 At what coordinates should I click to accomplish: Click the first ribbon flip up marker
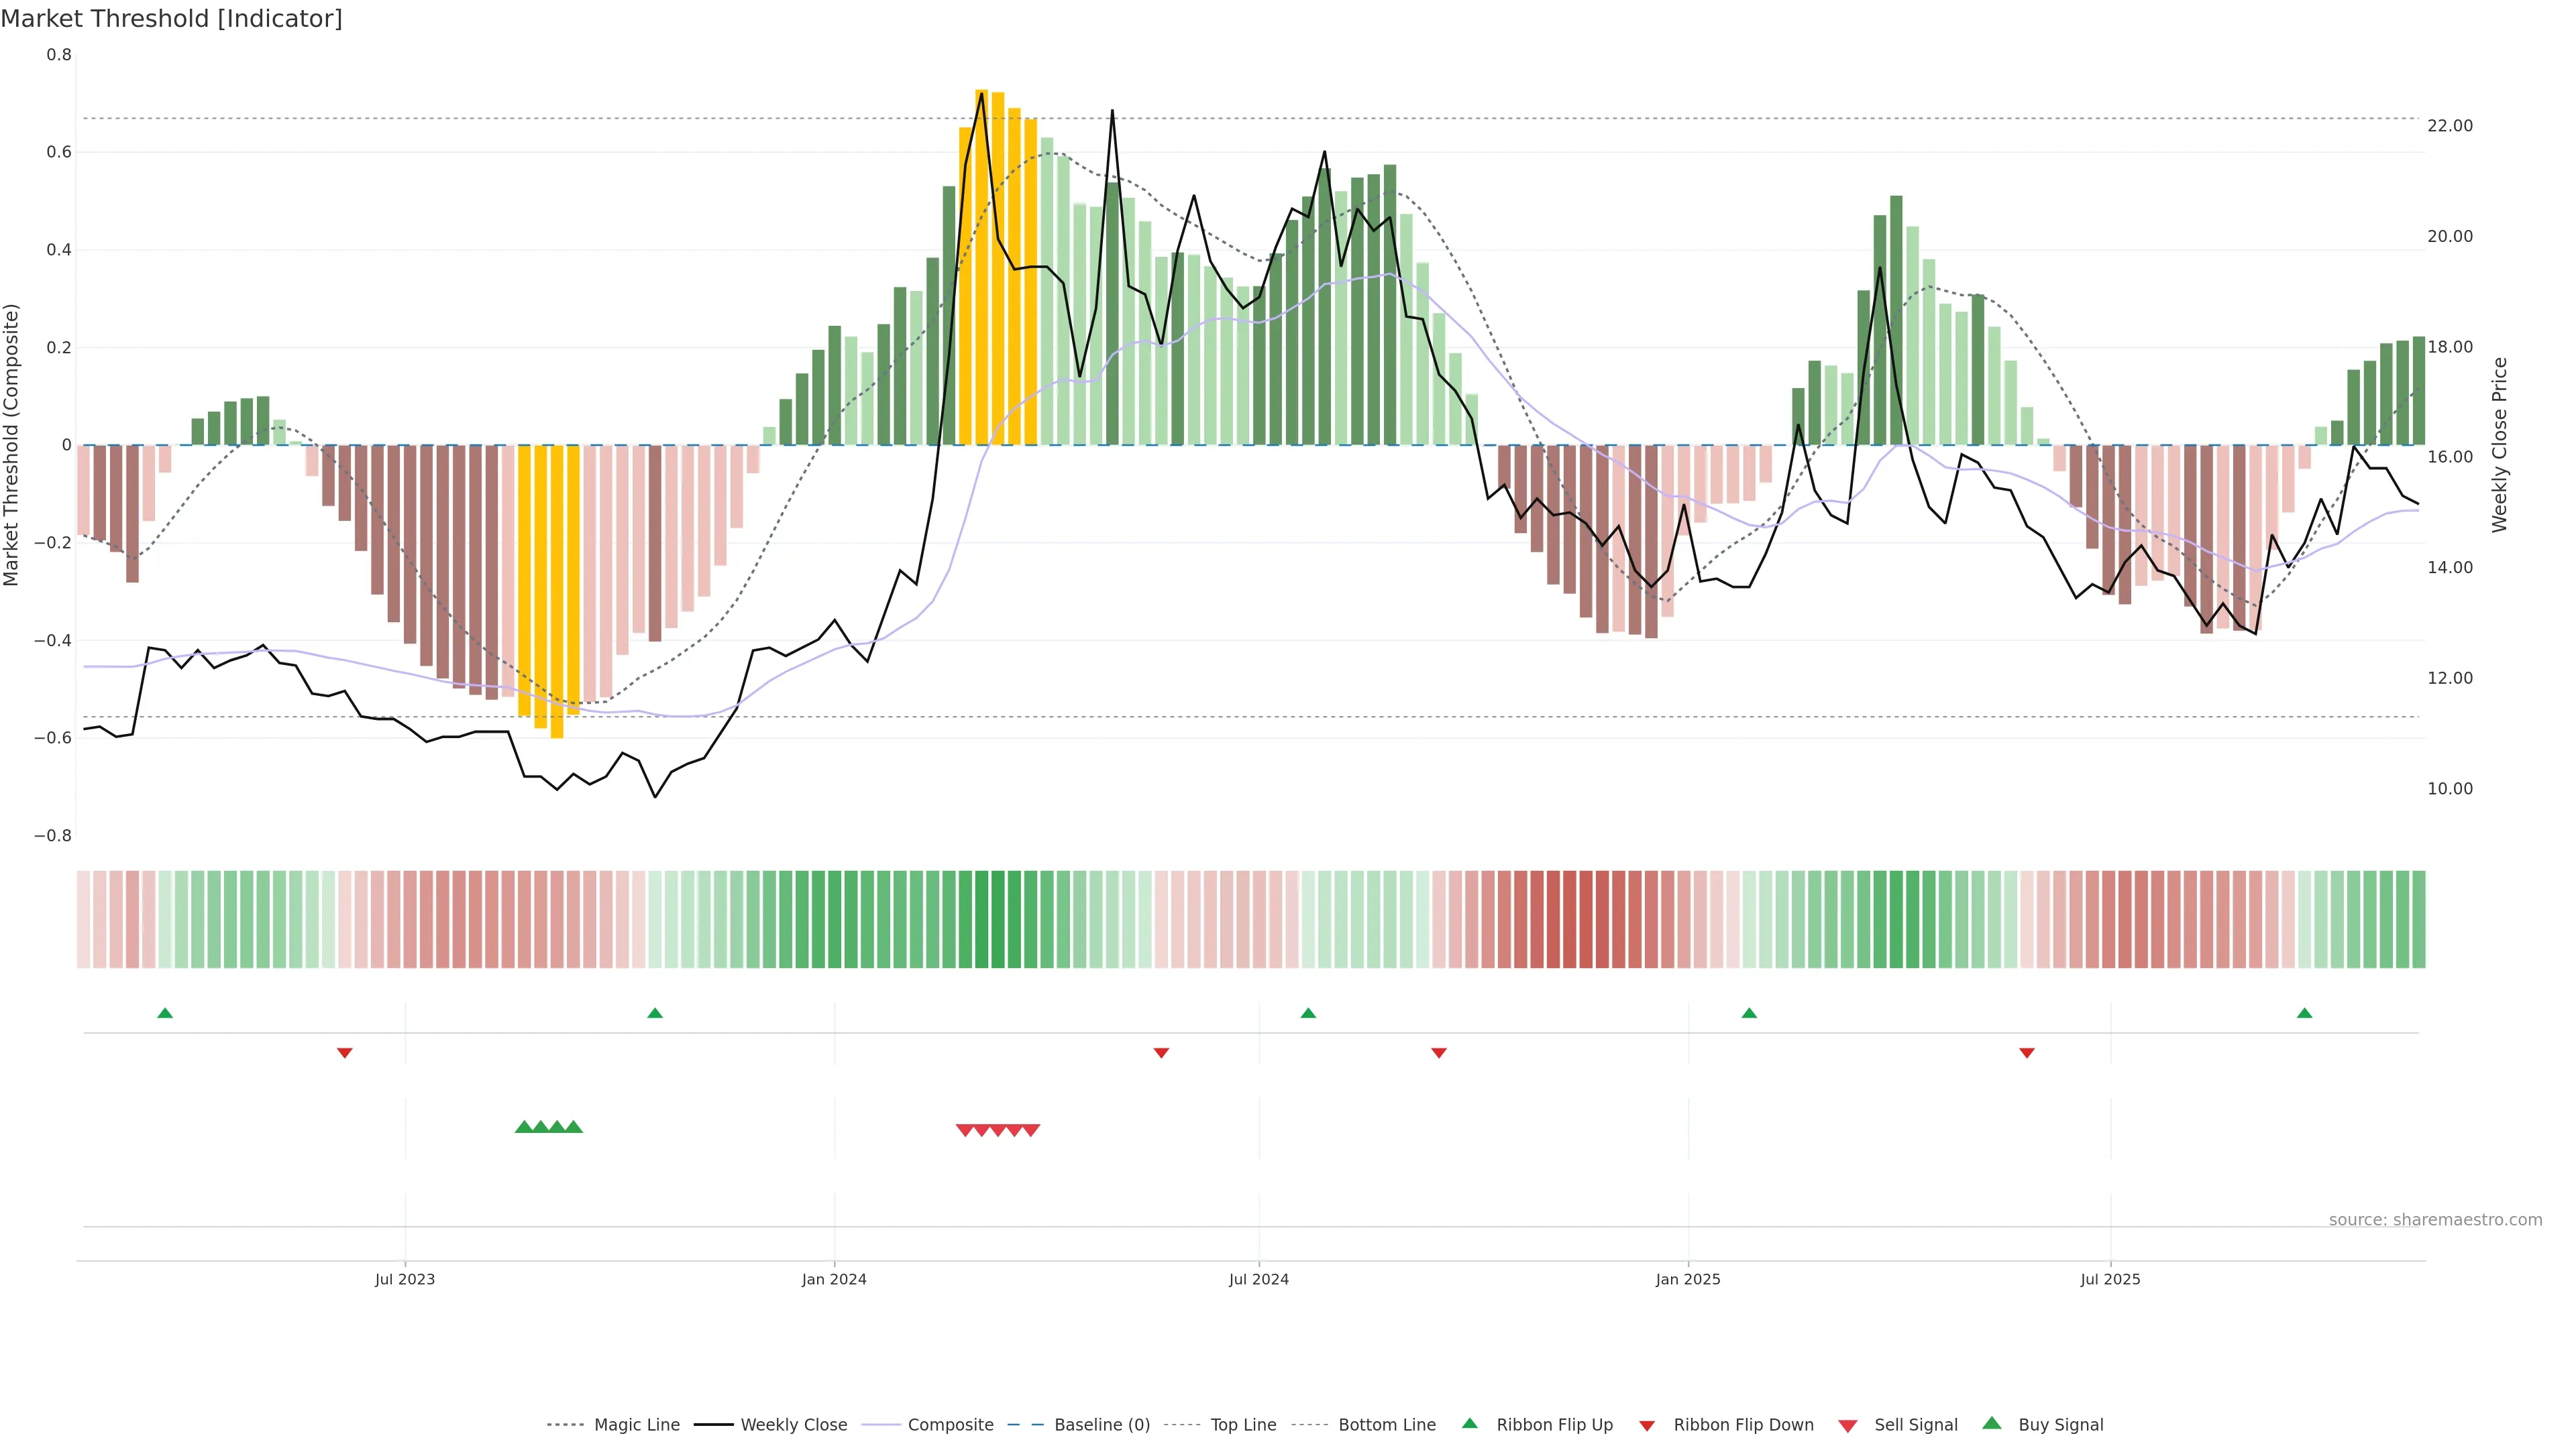point(165,1014)
